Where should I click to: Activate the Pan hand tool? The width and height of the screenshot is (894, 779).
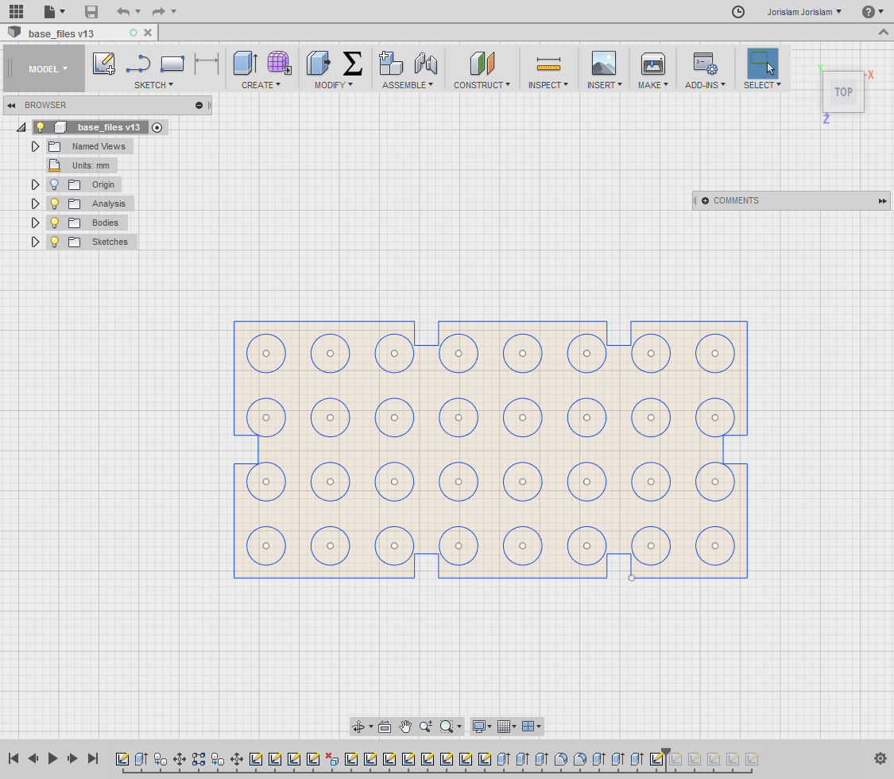pos(404,727)
